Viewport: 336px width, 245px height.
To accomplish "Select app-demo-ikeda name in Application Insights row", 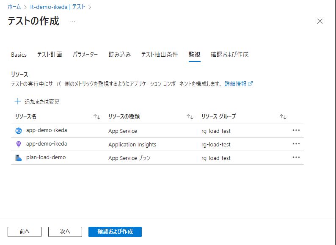I will (47, 143).
